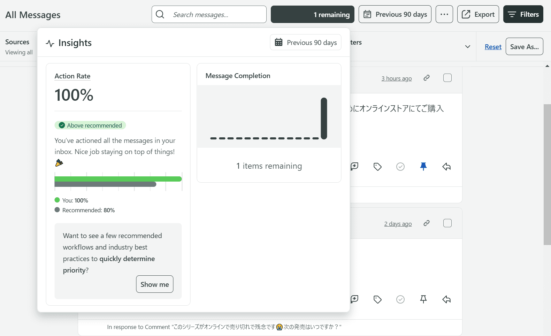Click the reply arrow on second message
551x336 pixels.
(446, 299)
